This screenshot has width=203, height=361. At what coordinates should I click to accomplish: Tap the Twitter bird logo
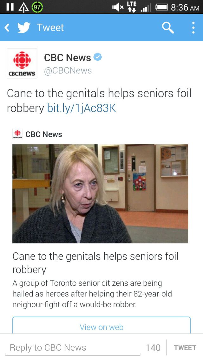(x=24, y=28)
